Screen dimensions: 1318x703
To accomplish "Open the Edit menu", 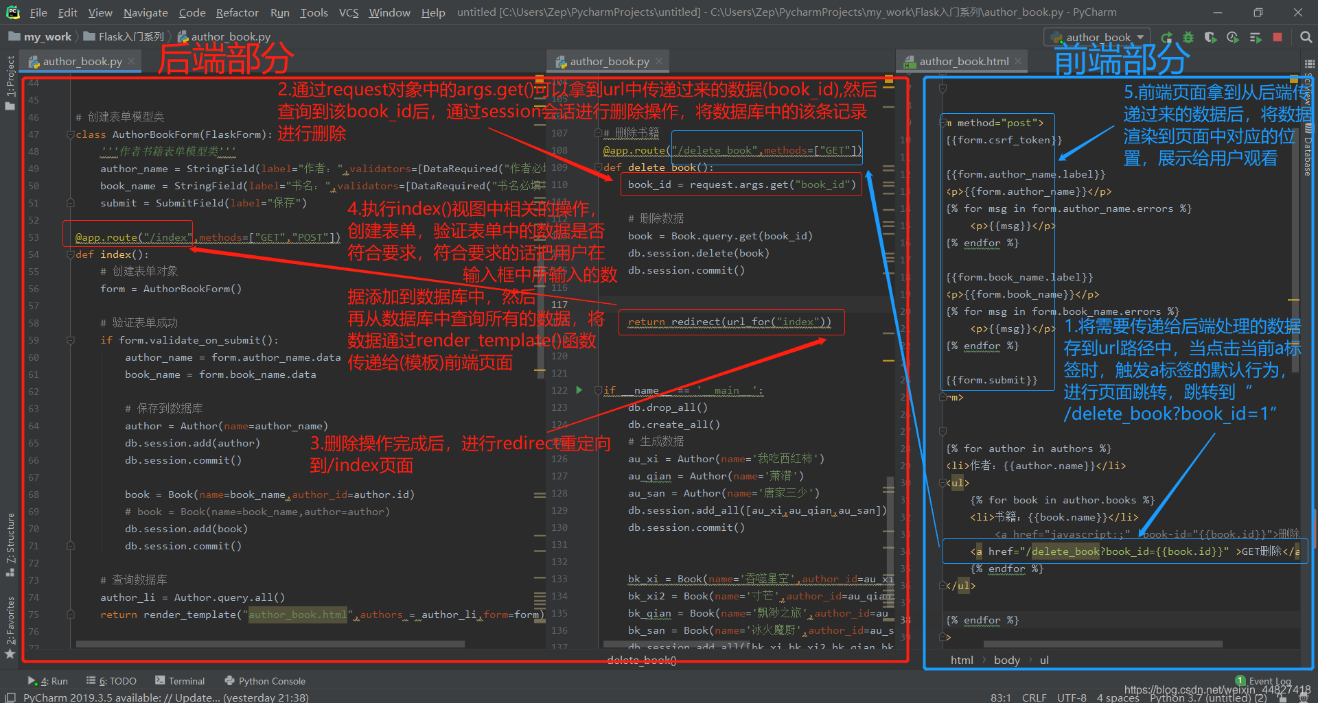I will [x=68, y=12].
